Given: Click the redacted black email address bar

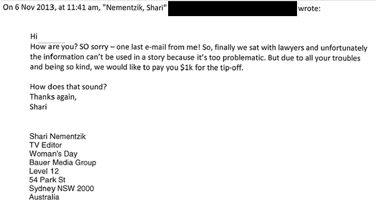Looking at the screenshot, I should [x=233, y=9].
